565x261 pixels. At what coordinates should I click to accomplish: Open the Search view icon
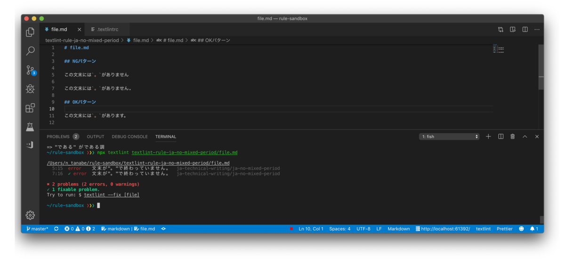(x=30, y=51)
